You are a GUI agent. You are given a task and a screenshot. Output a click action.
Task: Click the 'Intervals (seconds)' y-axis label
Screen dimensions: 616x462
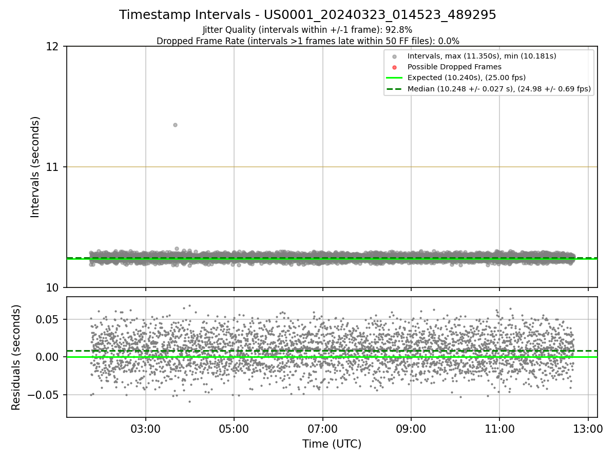(x=35, y=167)
